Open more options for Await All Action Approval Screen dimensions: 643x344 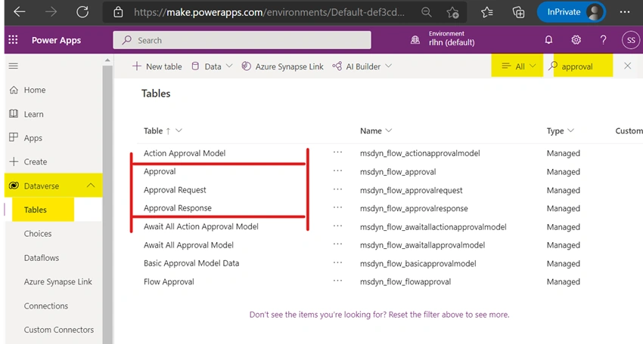[x=337, y=226]
